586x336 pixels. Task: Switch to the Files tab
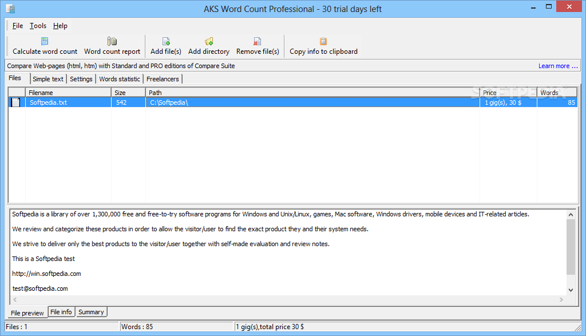(15, 78)
